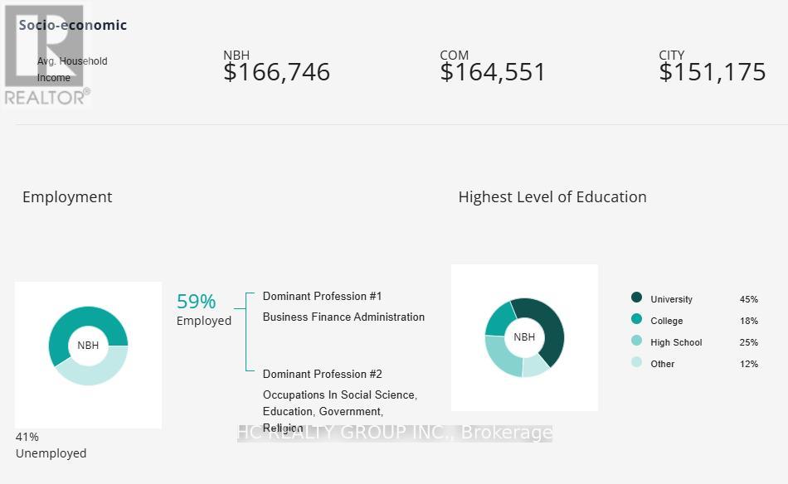Click the Business Finance Administration text
This screenshot has height=484, width=788.
[343, 317]
